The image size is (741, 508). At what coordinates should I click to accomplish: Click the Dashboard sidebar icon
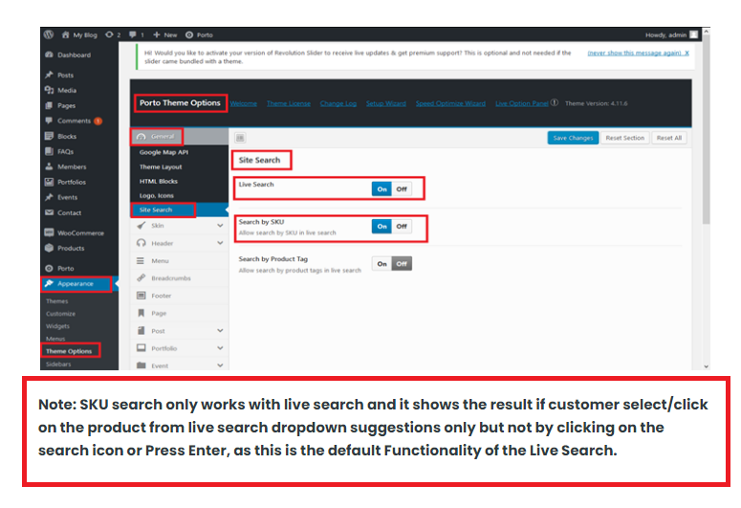point(49,55)
